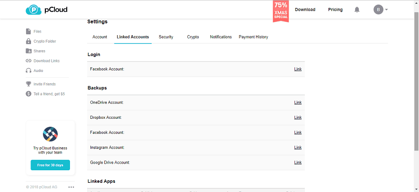This screenshot has height=192, width=419.
Task: Click the Audio headphones icon
Action: click(x=28, y=71)
